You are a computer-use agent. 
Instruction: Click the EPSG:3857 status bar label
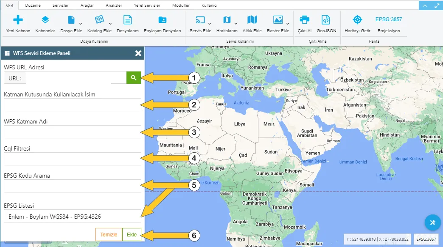[x=426, y=239]
